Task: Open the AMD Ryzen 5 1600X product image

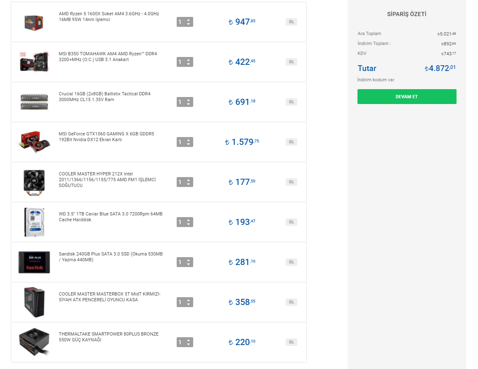Action: click(x=34, y=22)
